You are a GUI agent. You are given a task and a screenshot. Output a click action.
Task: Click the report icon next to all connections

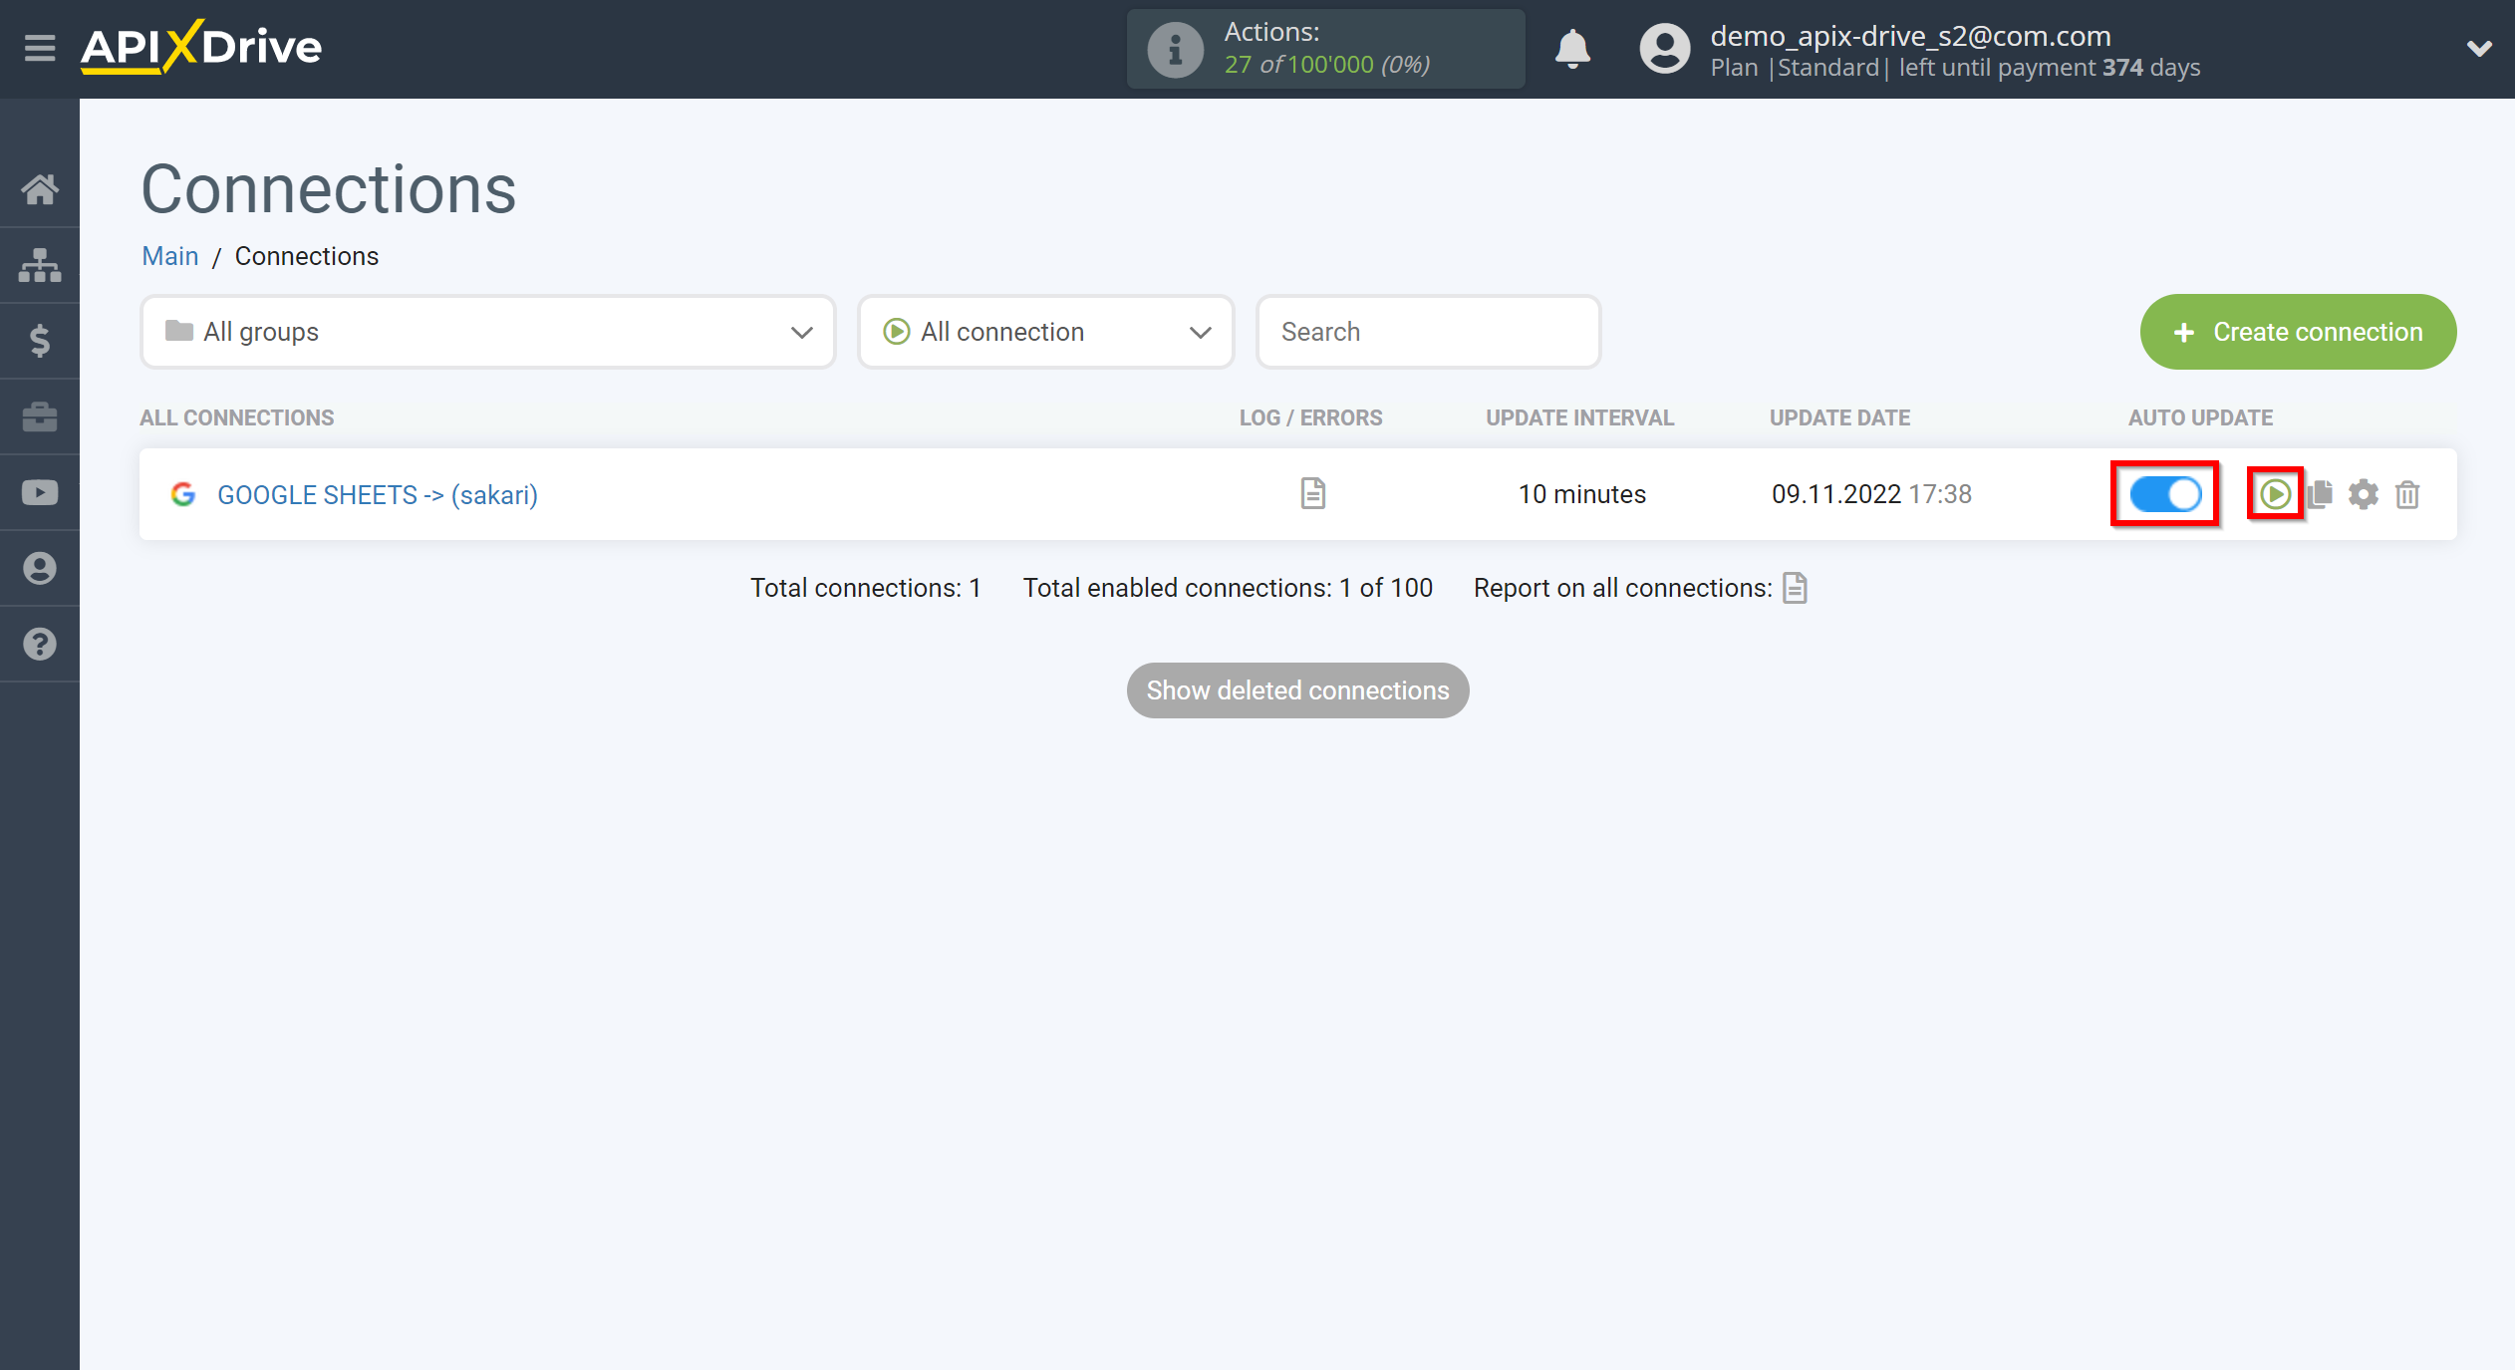[x=1797, y=587]
